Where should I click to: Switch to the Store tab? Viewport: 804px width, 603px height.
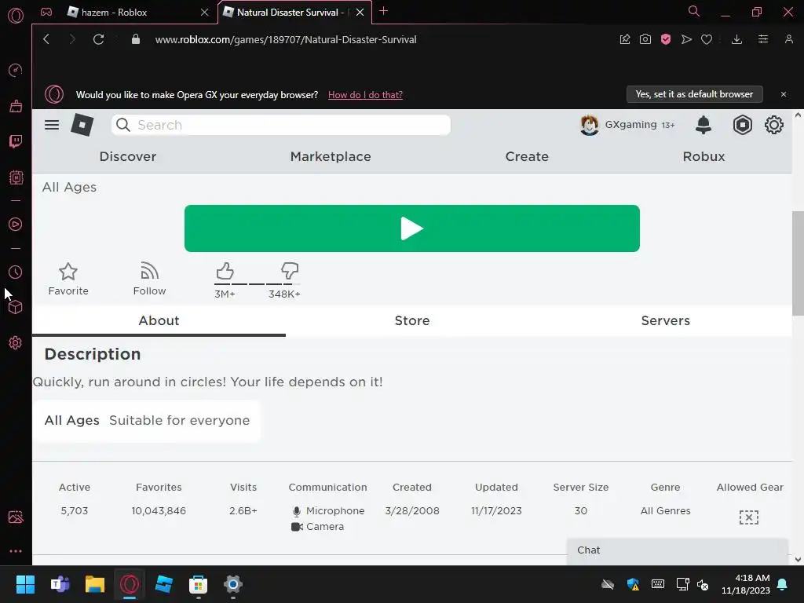point(412,320)
